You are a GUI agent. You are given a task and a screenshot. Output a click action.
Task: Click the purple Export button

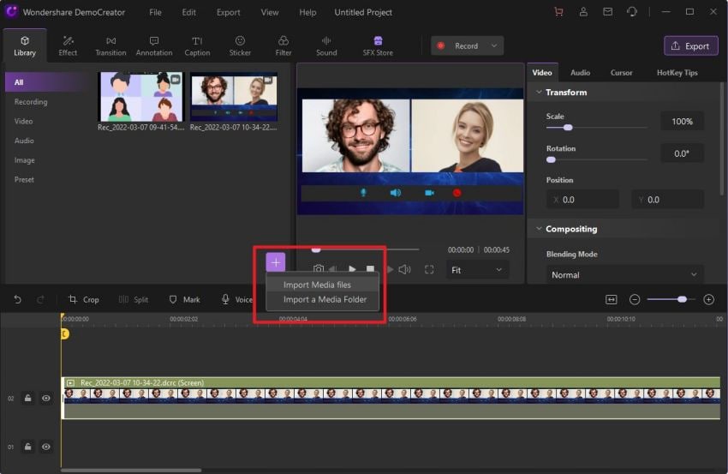pos(691,45)
